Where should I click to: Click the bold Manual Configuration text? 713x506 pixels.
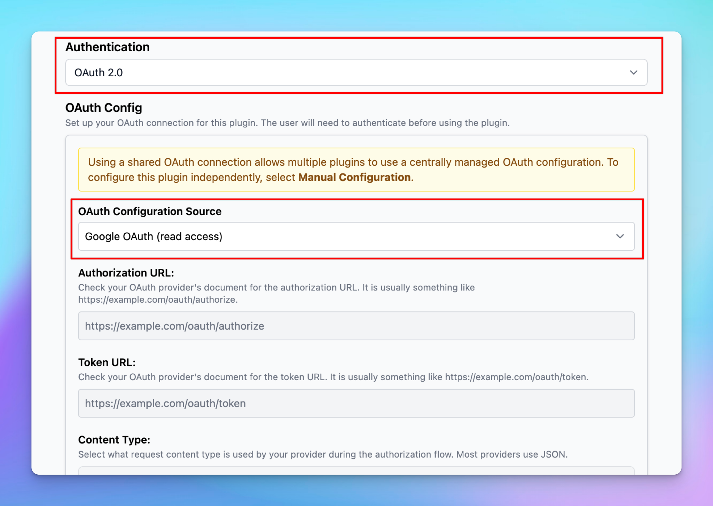tap(354, 177)
